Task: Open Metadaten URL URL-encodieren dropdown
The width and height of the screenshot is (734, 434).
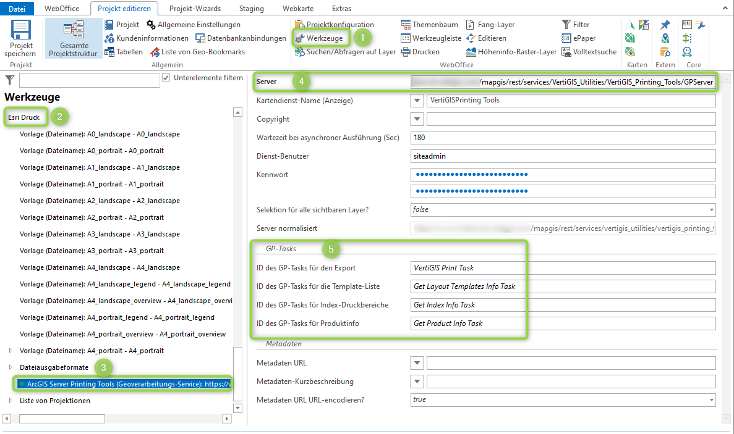Action: (711, 400)
